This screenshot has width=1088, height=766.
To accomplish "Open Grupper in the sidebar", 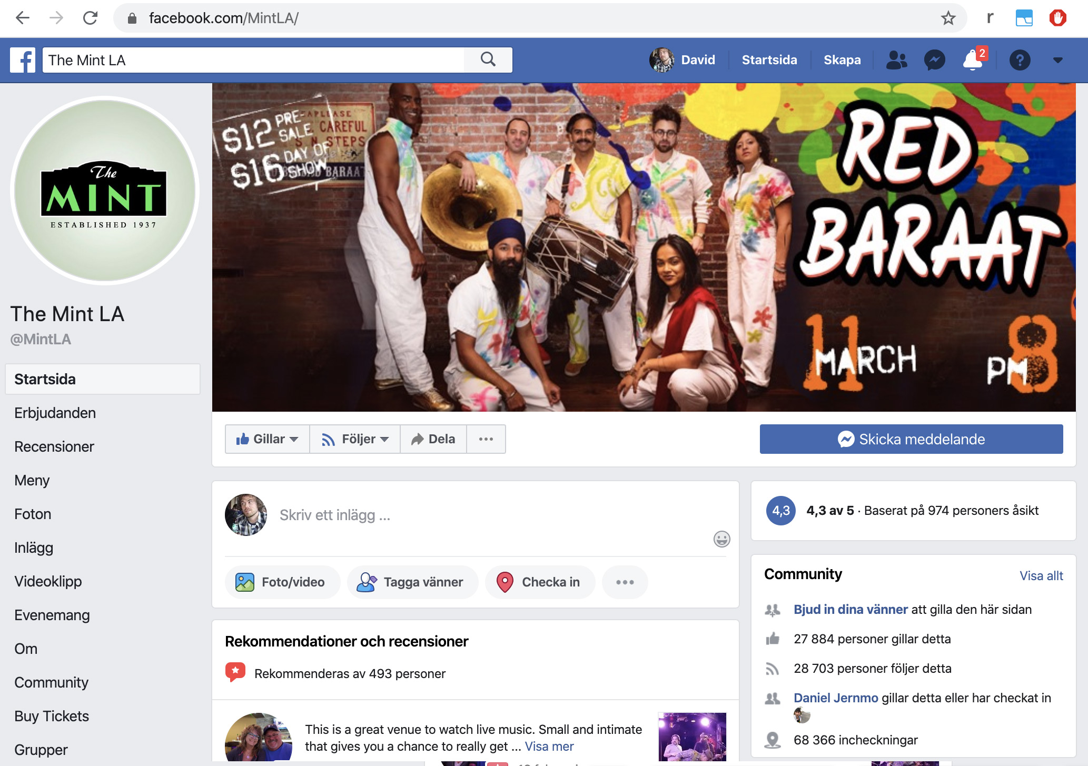I will pos(41,750).
